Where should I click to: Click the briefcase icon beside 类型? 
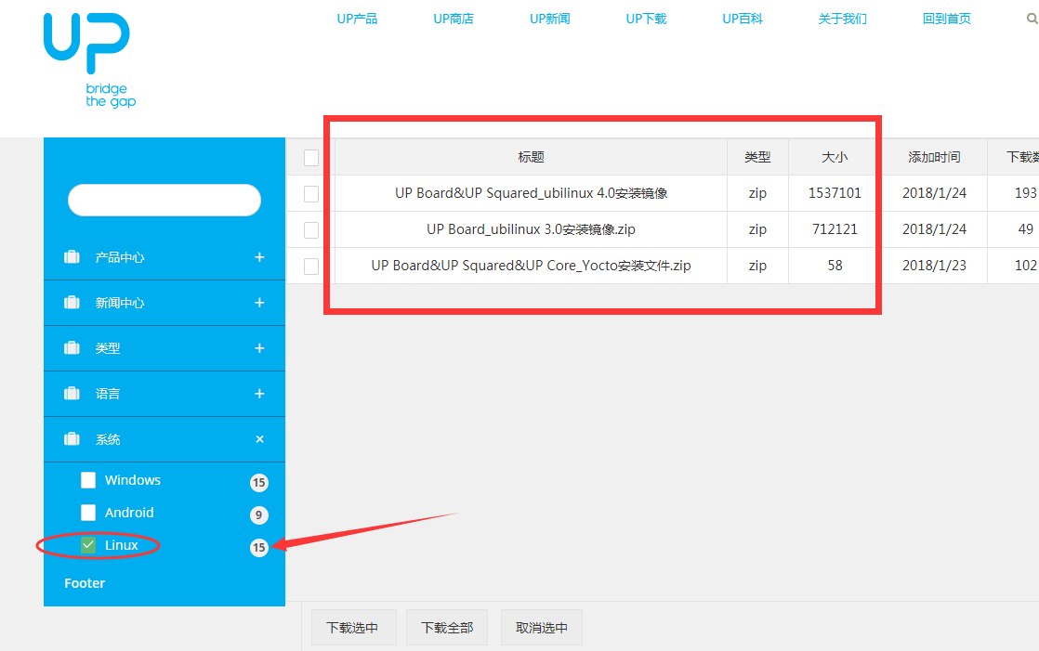pos(72,348)
